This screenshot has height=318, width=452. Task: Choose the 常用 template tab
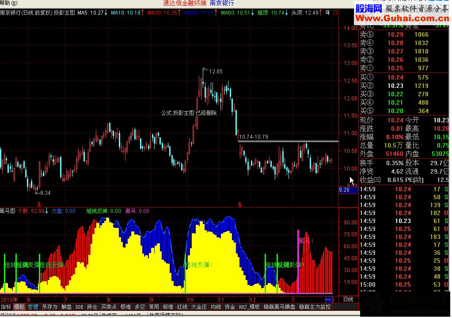(154, 307)
